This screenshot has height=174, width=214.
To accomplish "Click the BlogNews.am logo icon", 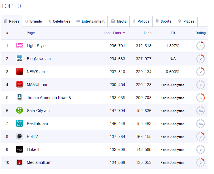I will point(20,59).
